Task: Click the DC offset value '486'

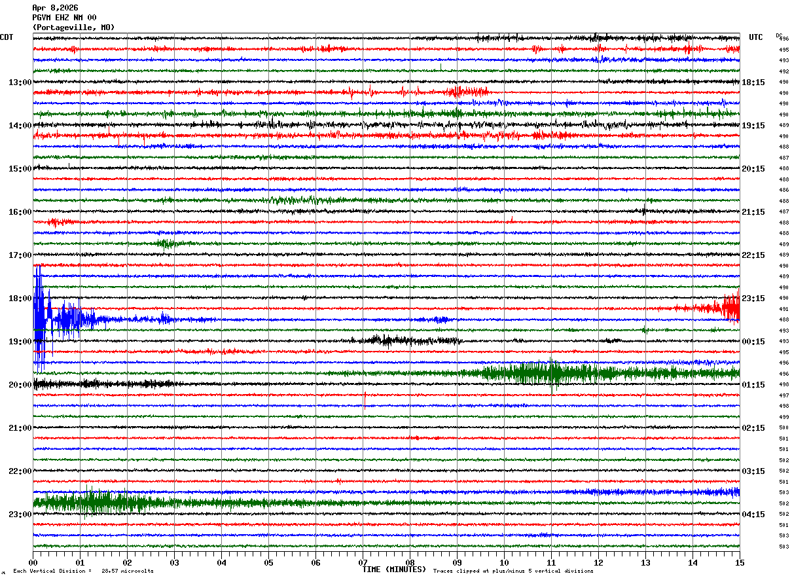Action: pos(783,190)
